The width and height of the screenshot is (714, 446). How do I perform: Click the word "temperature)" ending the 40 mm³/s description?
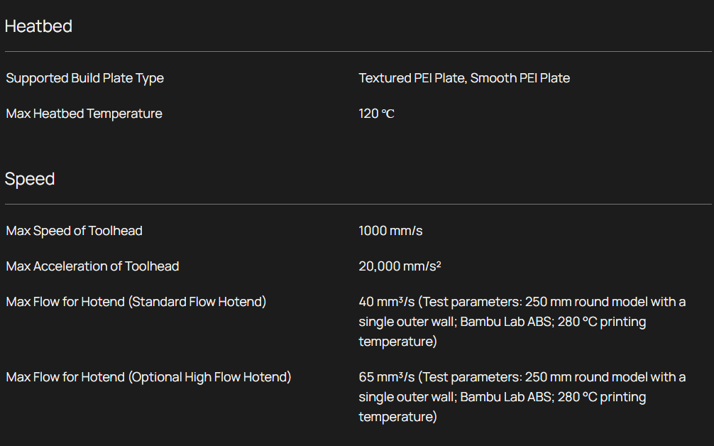(397, 342)
